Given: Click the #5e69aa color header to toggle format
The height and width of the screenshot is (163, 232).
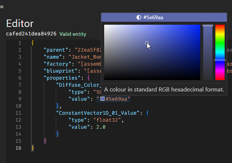Looking at the screenshot, I should 164,17.
